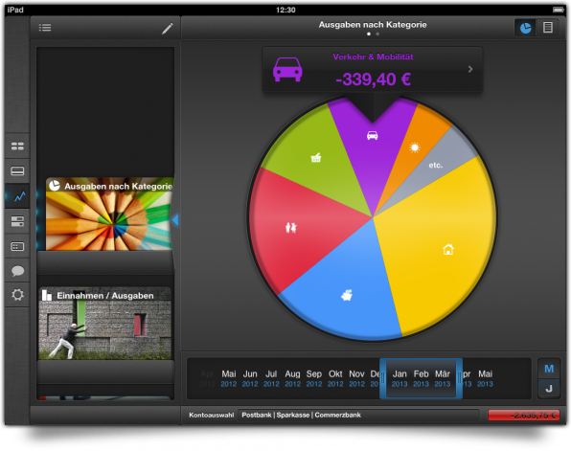Open Einnahmen / Ausgaben report thumbnail
Image resolution: width=571 pixels, height=451 pixels.
[x=104, y=324]
